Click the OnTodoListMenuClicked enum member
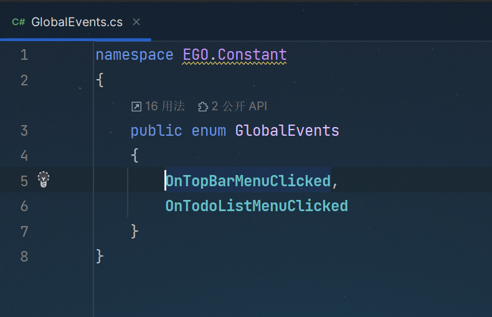492x317 pixels. coord(257,206)
